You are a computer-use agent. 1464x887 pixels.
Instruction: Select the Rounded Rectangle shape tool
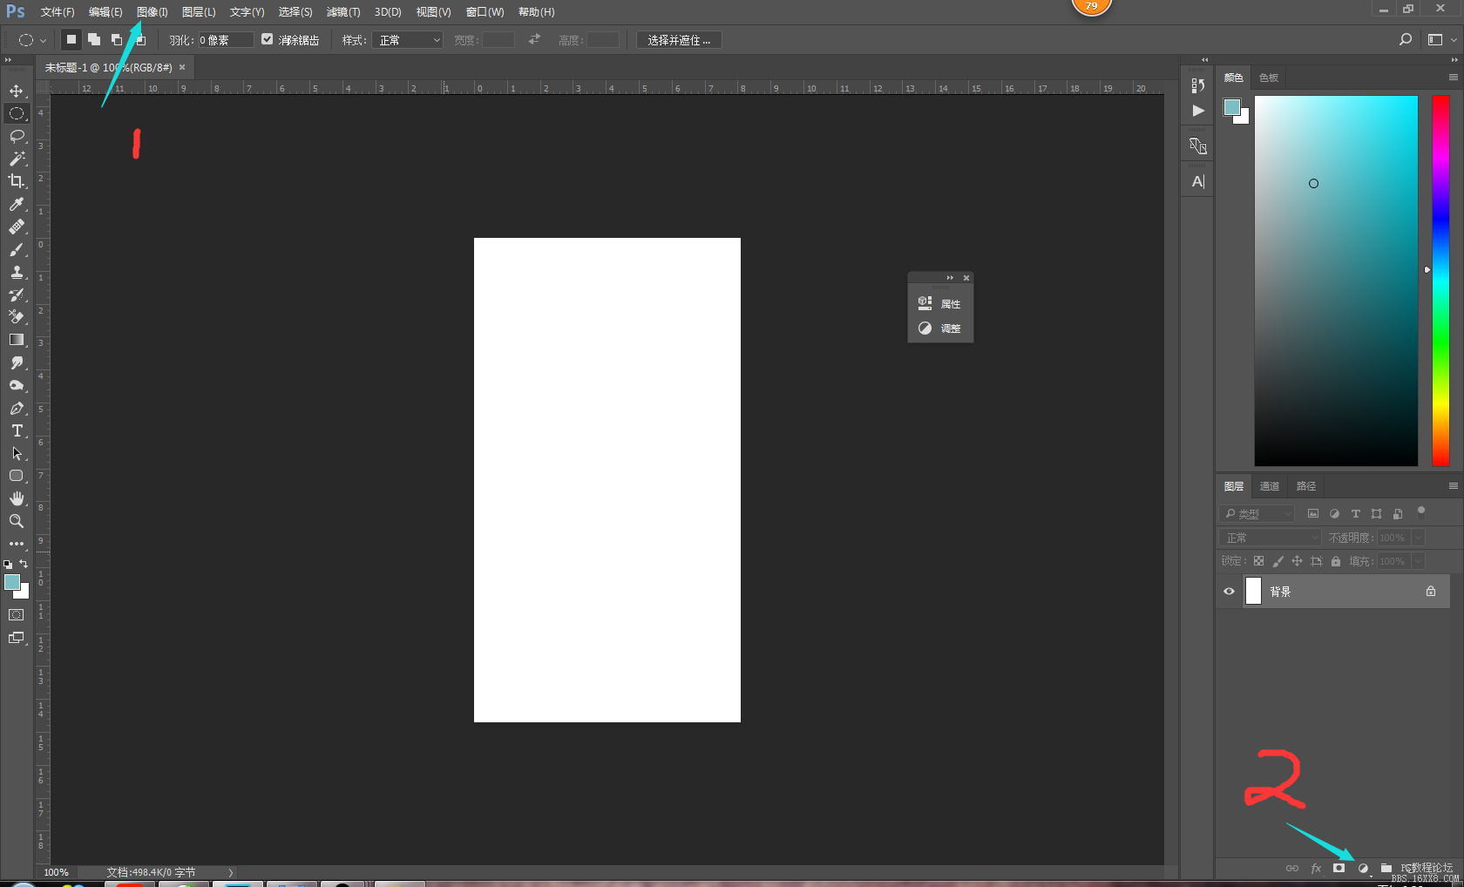tap(17, 476)
